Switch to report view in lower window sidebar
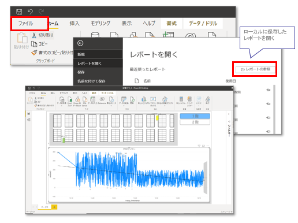Screen dimensions: 298x223 point(29,114)
